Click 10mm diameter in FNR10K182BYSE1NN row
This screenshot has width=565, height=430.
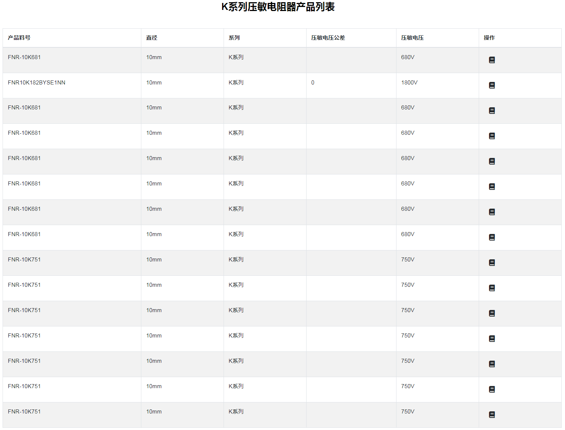pos(154,83)
